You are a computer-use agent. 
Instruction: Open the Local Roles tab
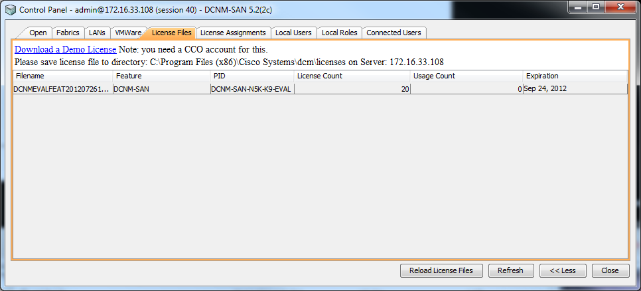tap(340, 33)
